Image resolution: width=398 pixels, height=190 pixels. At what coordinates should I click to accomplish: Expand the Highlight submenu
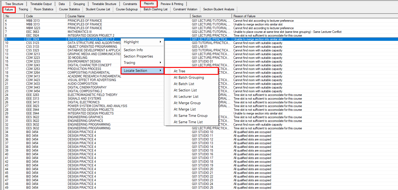tap(142, 42)
